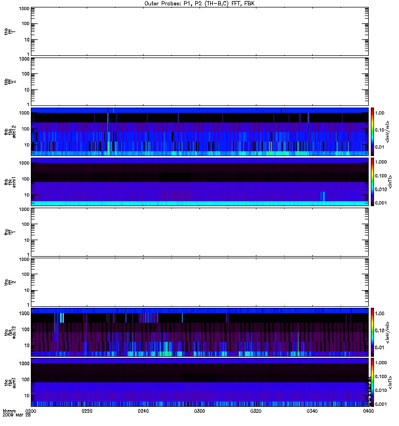Click the <|mV/m|> unit label of thb edc12
399x426 pixels.
click(x=388, y=132)
